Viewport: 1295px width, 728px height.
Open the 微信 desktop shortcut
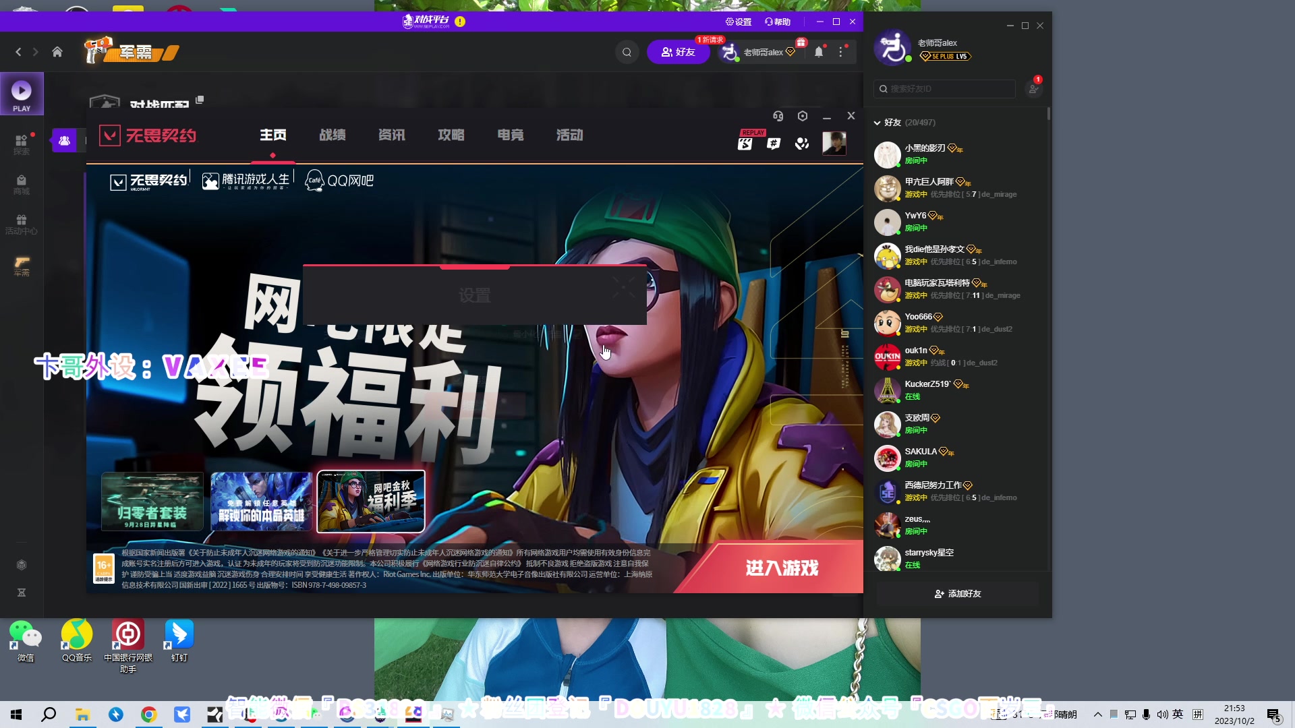click(x=26, y=641)
